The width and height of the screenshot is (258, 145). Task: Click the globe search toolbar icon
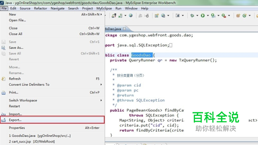(163, 16)
